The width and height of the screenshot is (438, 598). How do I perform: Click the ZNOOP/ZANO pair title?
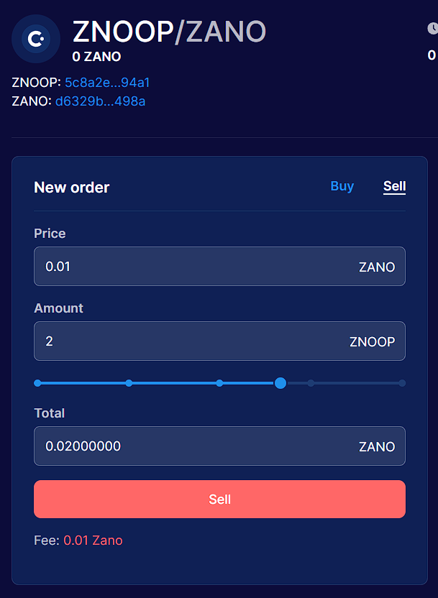169,32
